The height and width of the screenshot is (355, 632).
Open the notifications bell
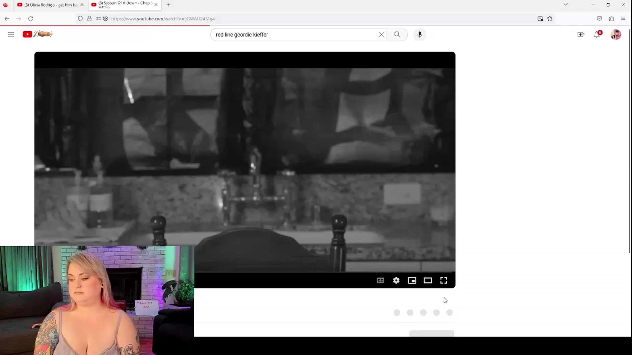coord(597,35)
